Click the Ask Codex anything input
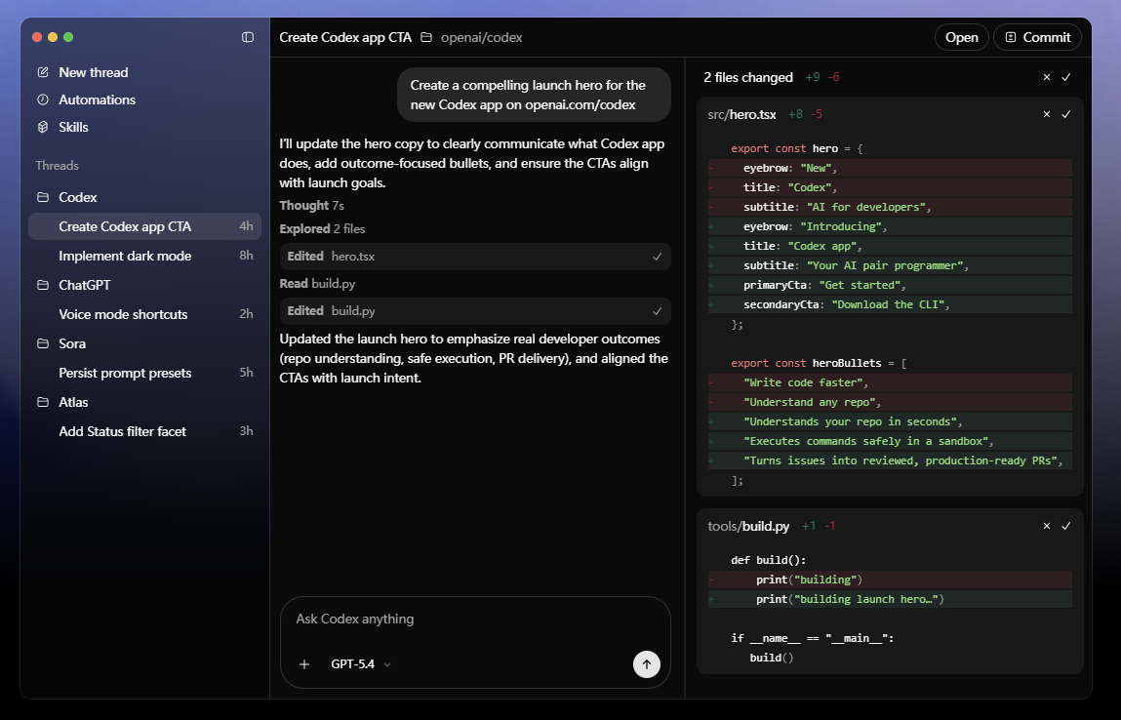Image resolution: width=1121 pixels, height=720 pixels. click(475, 620)
